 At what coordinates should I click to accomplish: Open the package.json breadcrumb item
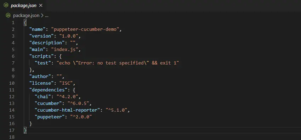26,16
